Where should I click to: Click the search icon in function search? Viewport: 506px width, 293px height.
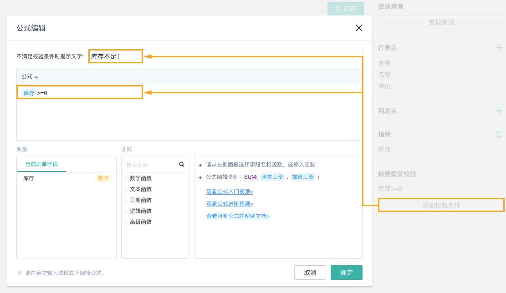pyautogui.click(x=182, y=164)
